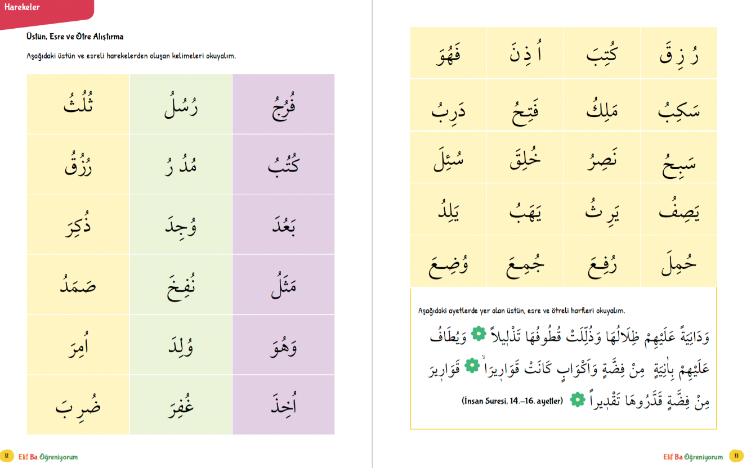Click the word خُلِقَ on the right page

coord(525,159)
